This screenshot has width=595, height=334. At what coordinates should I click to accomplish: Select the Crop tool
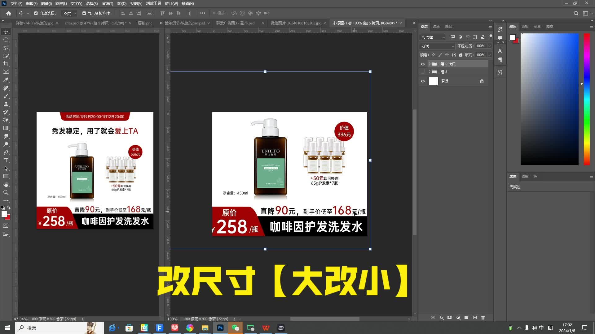click(x=6, y=64)
